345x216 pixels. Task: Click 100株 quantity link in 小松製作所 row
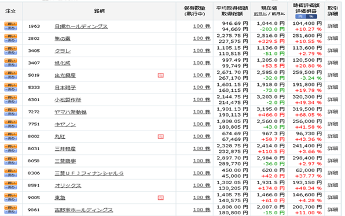(x=201, y=100)
